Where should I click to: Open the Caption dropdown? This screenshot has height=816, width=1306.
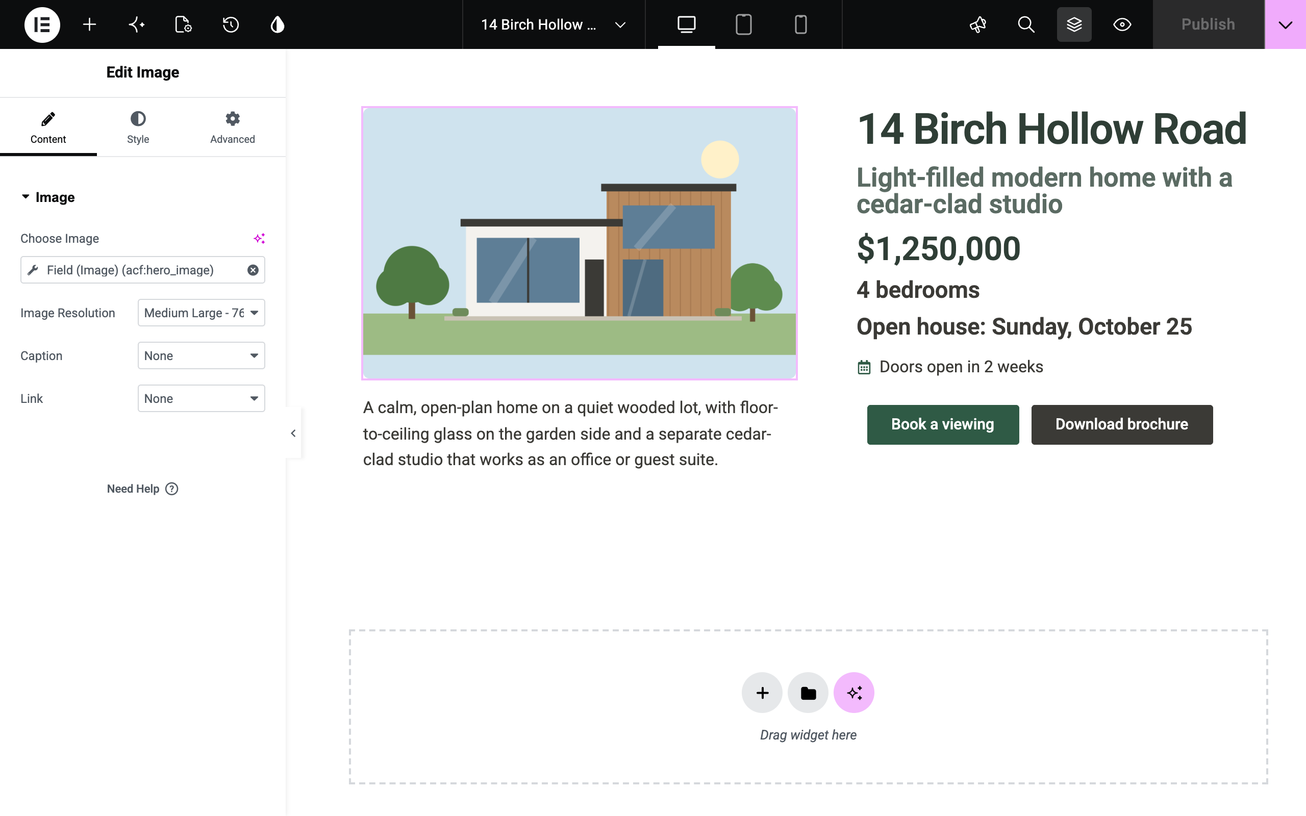tap(202, 355)
